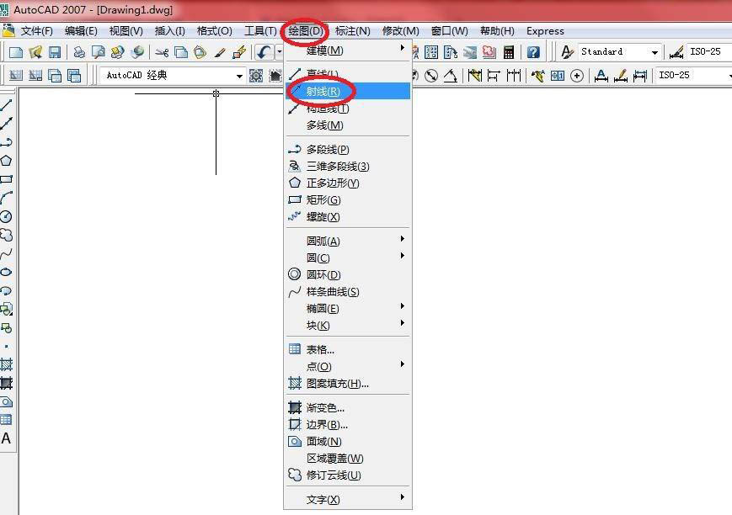Click the Workspace Settings gear icon
Screen dimensions: 732x515
pos(256,76)
